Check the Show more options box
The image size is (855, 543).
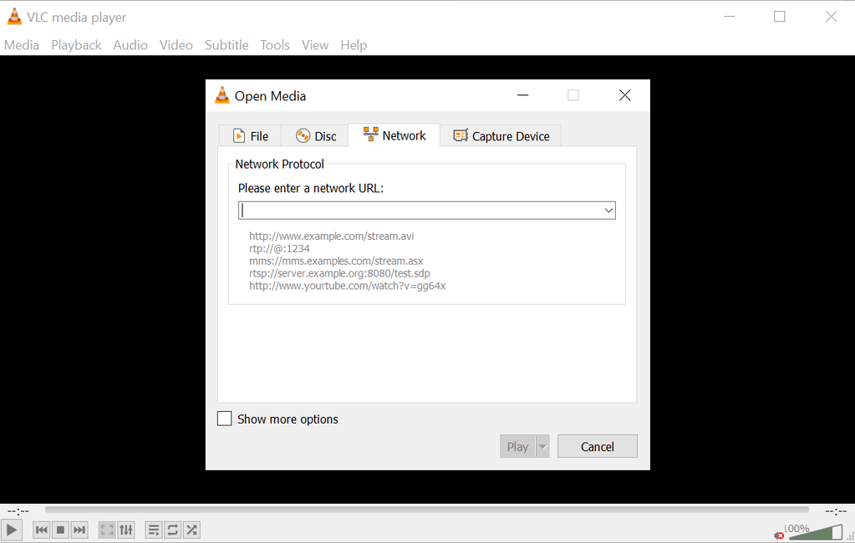[x=224, y=419]
